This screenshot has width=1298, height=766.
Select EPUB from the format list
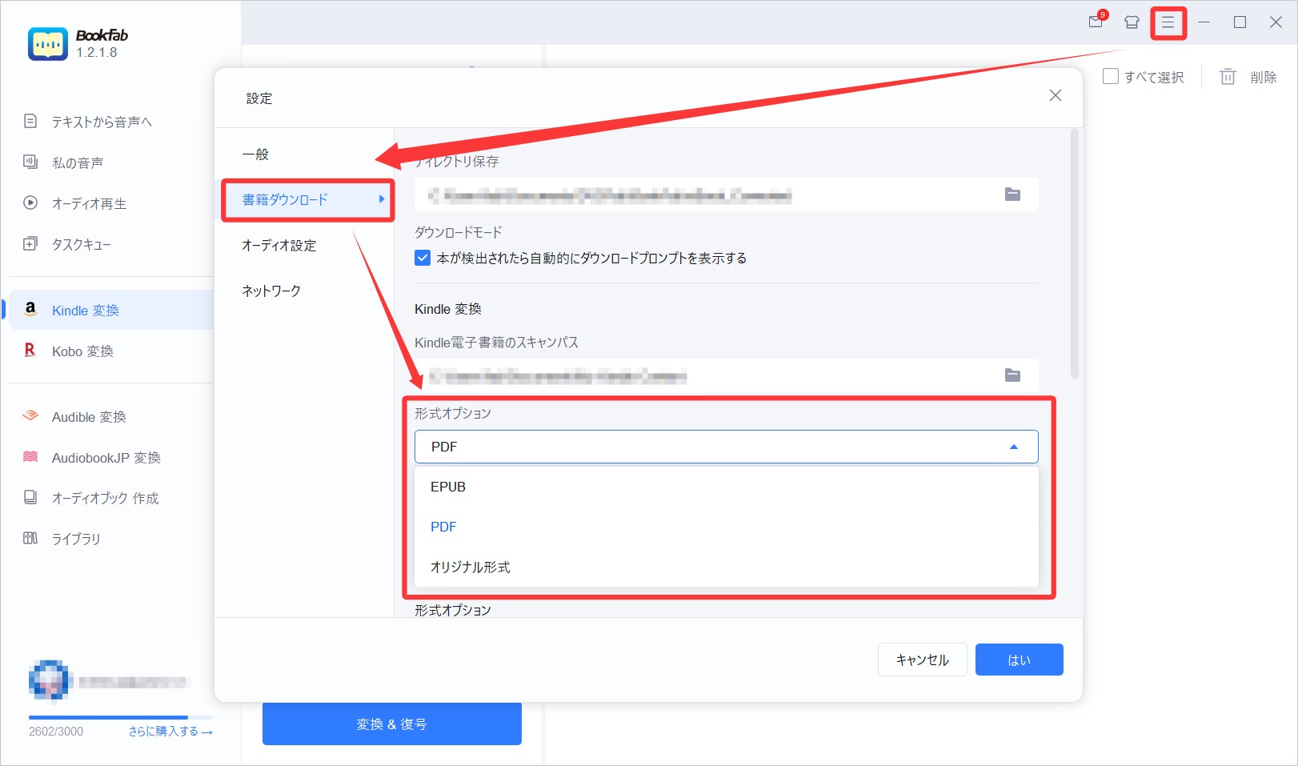(x=447, y=486)
